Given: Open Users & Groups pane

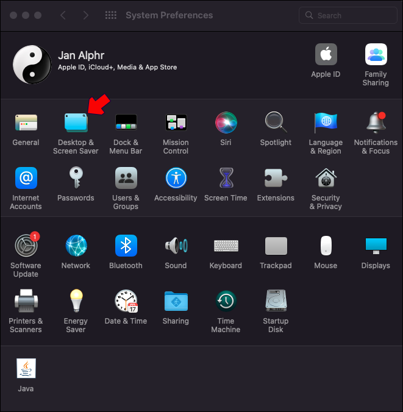Looking at the screenshot, I should 126,178.
